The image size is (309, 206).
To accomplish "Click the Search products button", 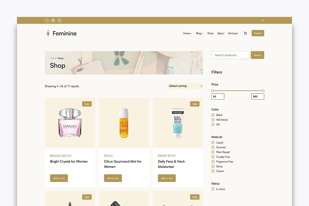I will (257, 55).
